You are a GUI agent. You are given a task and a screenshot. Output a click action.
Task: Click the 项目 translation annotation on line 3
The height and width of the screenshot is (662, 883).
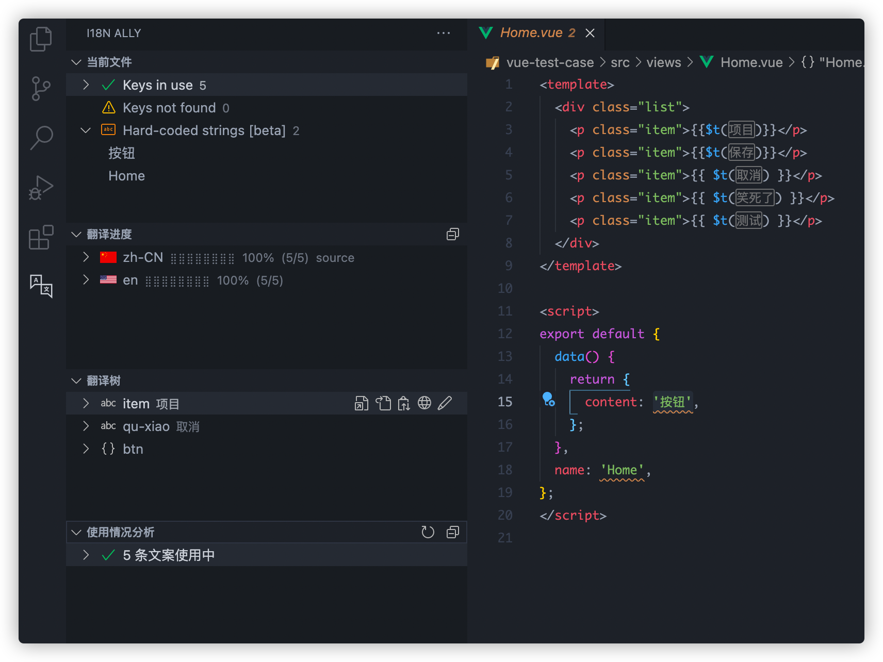[741, 129]
